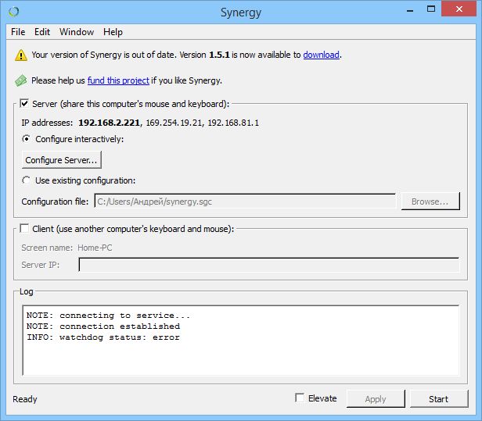Screen dimensions: 482x421
Task: Click the 'fund this project' link
Action: [x=117, y=80]
